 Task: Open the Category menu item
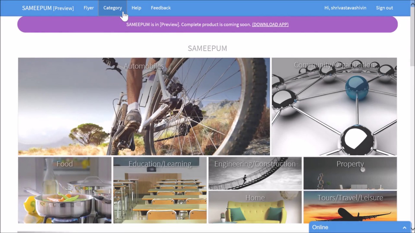[113, 8]
